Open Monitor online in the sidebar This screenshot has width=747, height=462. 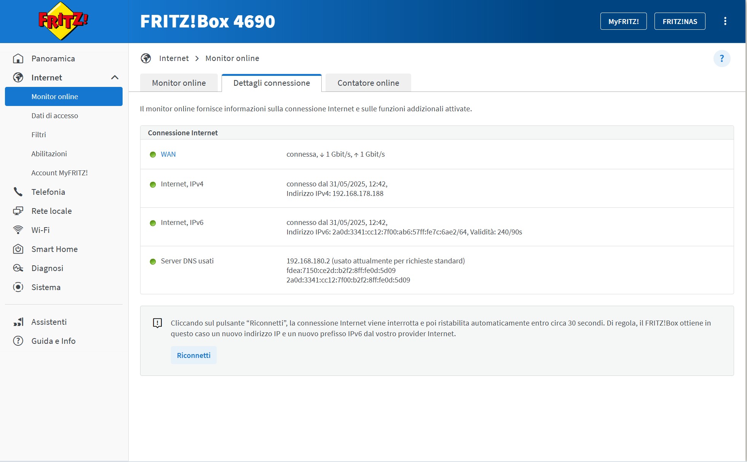pyautogui.click(x=64, y=96)
